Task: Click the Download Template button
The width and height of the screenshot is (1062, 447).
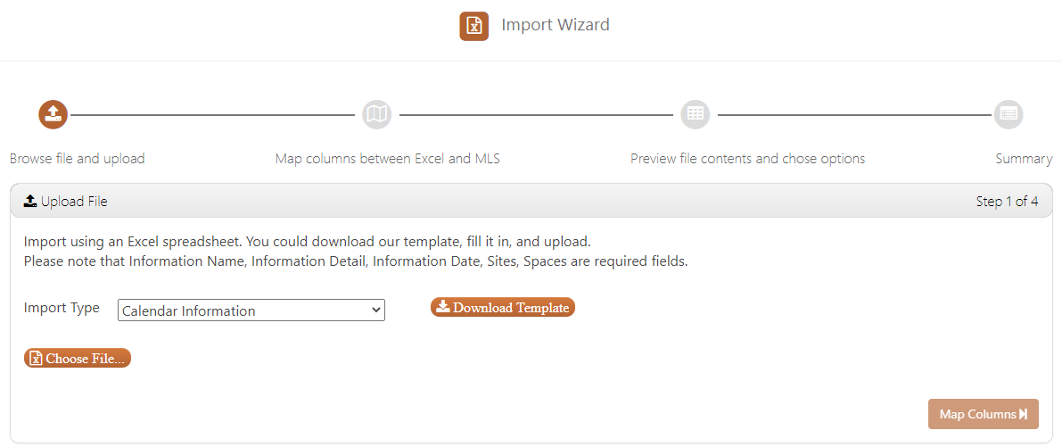Action: (503, 307)
